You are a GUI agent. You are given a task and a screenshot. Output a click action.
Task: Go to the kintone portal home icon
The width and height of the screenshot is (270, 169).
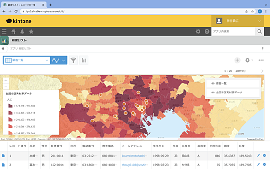point(13,31)
